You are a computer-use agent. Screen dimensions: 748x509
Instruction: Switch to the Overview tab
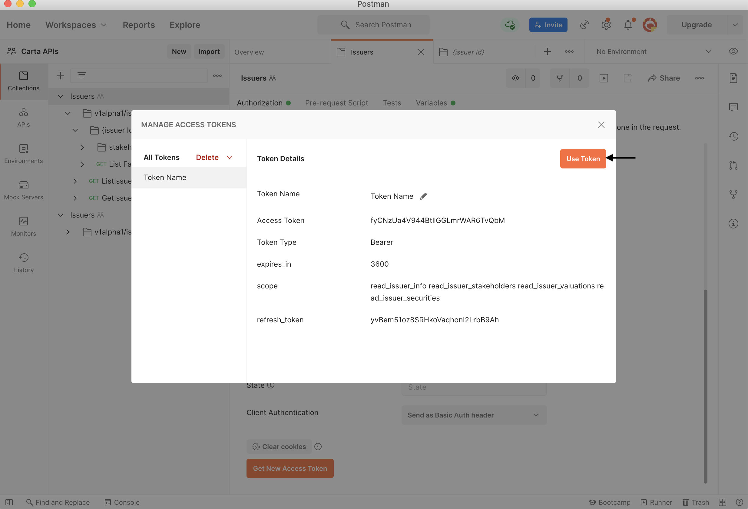(x=280, y=52)
